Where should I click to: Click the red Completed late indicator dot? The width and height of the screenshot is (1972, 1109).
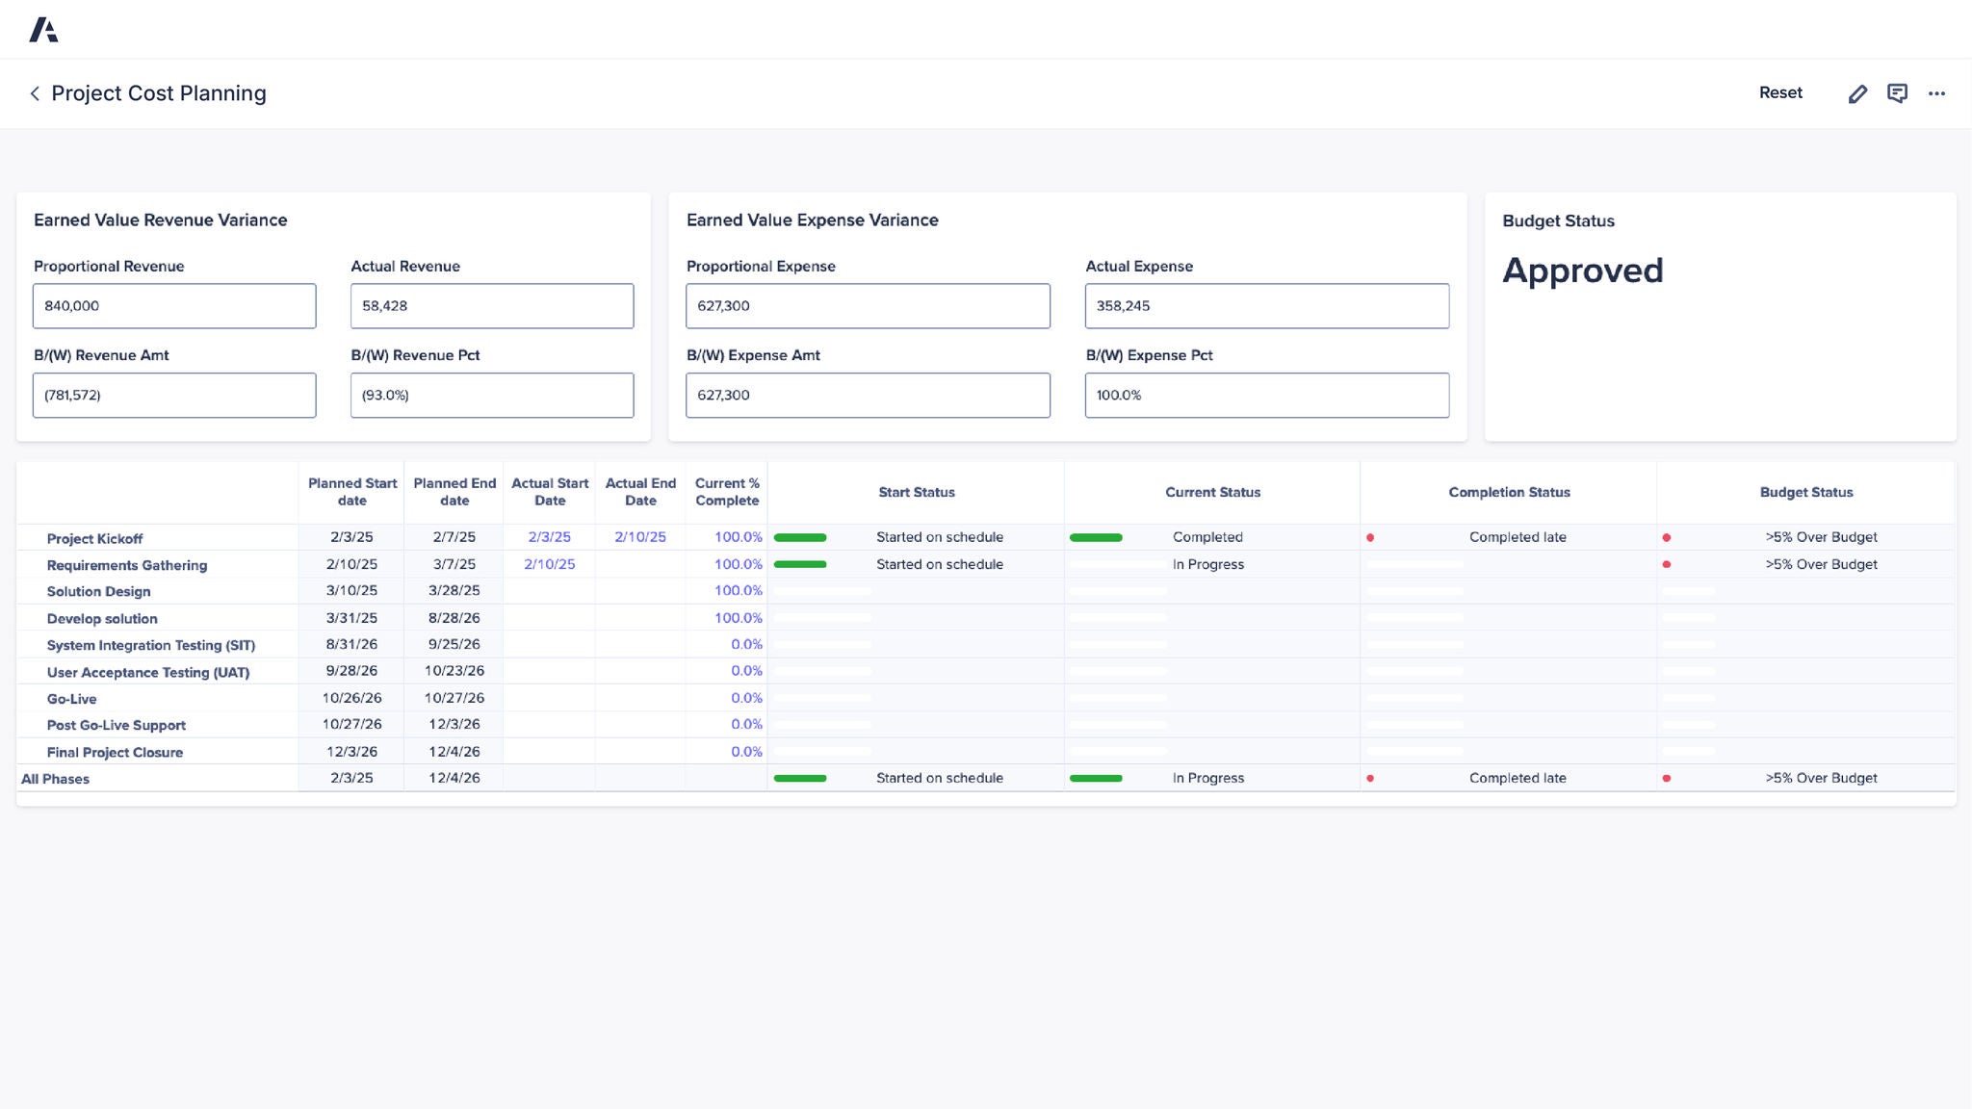[1370, 537]
